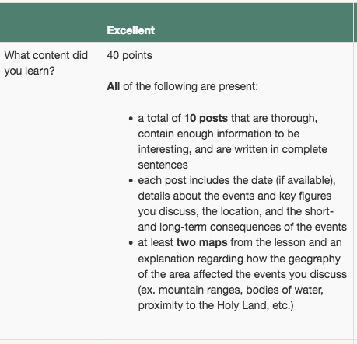Click "of the following are present:" text
This screenshot has height=344, width=357.
pos(191,86)
